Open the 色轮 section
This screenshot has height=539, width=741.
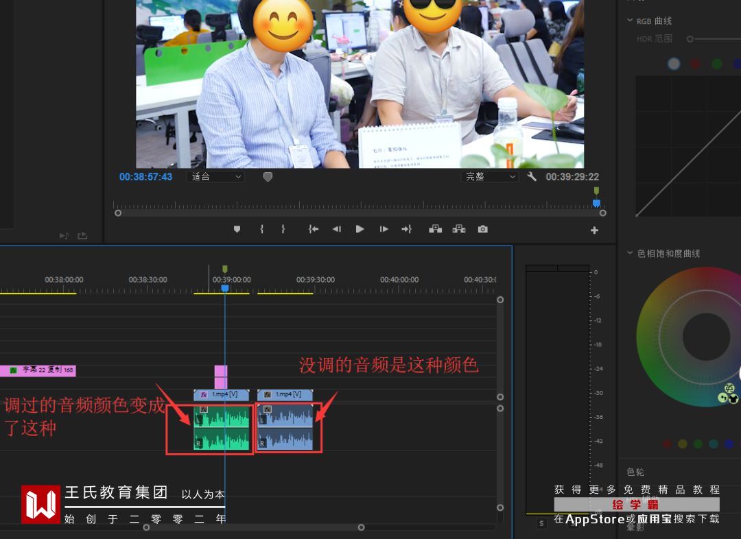(635, 471)
